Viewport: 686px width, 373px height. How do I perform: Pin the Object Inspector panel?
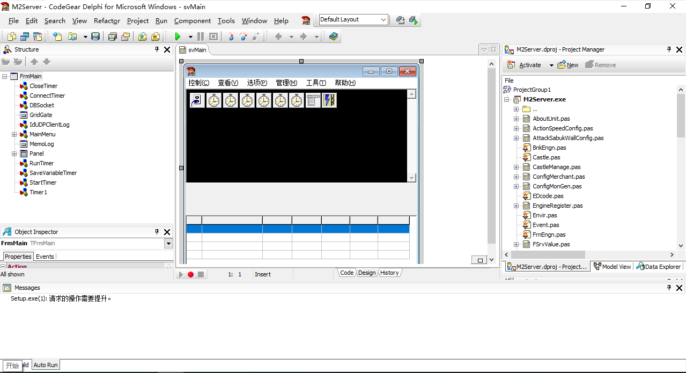pyautogui.click(x=157, y=232)
